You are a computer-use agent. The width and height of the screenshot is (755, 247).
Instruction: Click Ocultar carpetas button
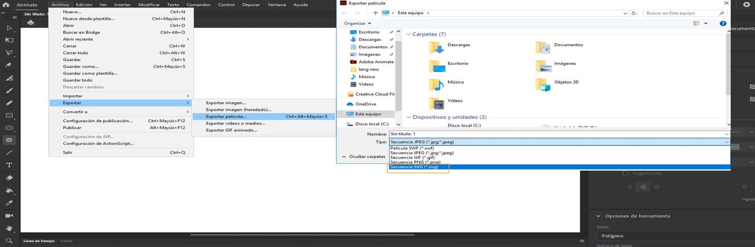pos(363,156)
